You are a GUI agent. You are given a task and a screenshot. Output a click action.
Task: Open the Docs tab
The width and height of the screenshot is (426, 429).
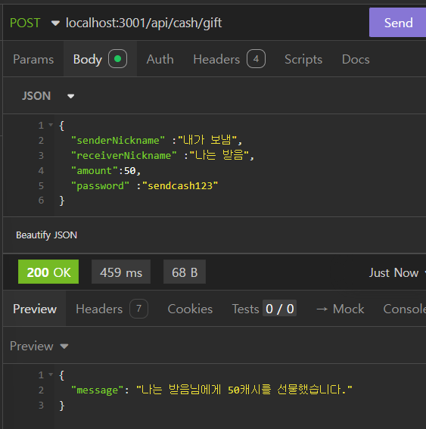pos(356,59)
